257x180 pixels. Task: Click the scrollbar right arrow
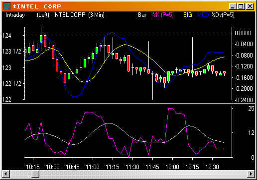click(x=251, y=174)
